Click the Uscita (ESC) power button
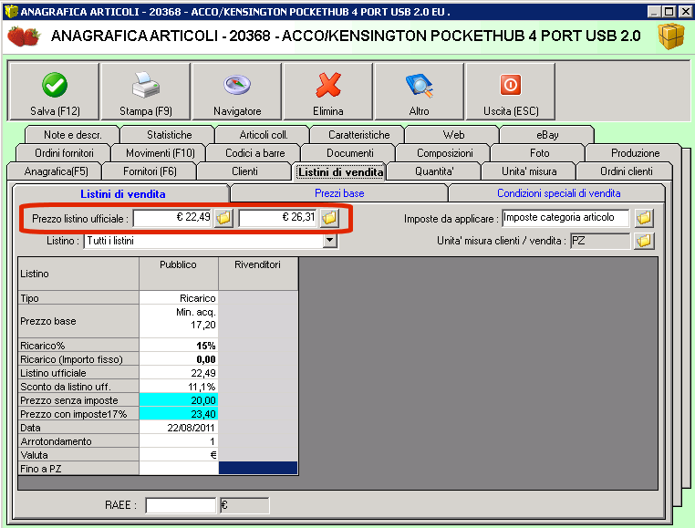The width and height of the screenshot is (695, 528). click(x=511, y=92)
